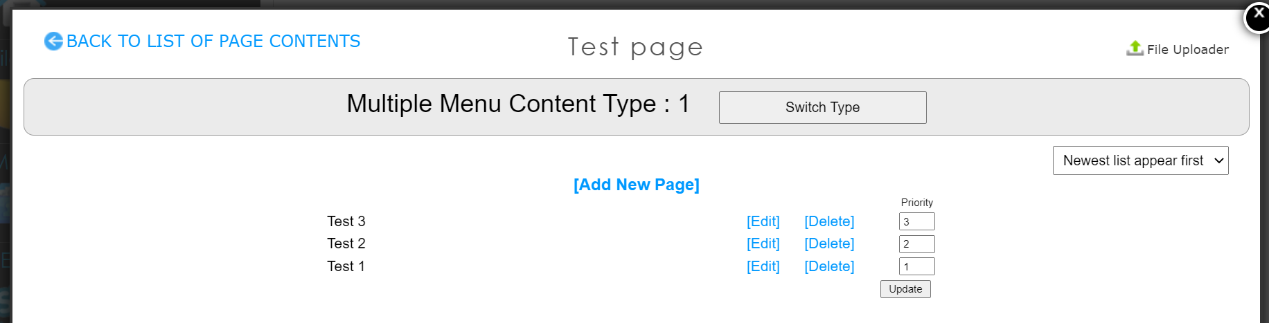
Task: Select the Test 3 page title
Action: [x=346, y=221]
